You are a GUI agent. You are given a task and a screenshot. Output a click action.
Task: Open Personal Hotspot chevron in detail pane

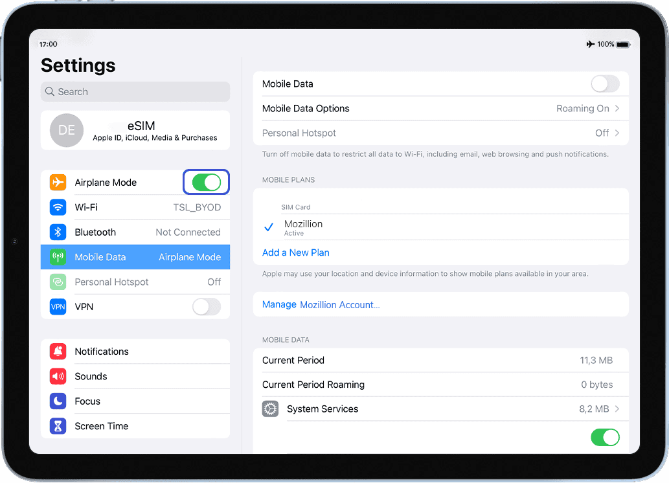(x=617, y=133)
